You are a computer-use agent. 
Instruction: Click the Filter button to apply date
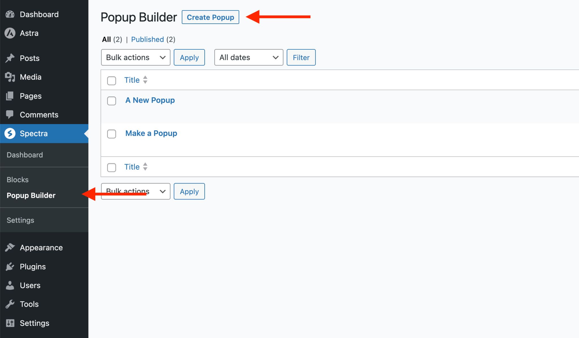click(x=301, y=58)
